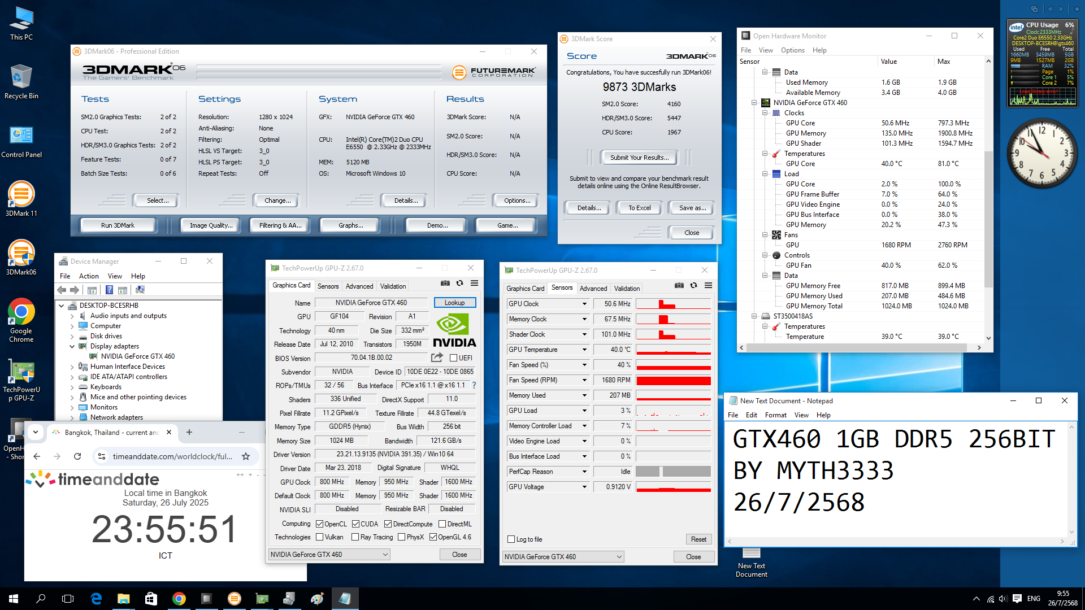This screenshot has width=1085, height=610.
Task: Toggle UEFI checkbox in GPU-Z
Action: pos(453,358)
